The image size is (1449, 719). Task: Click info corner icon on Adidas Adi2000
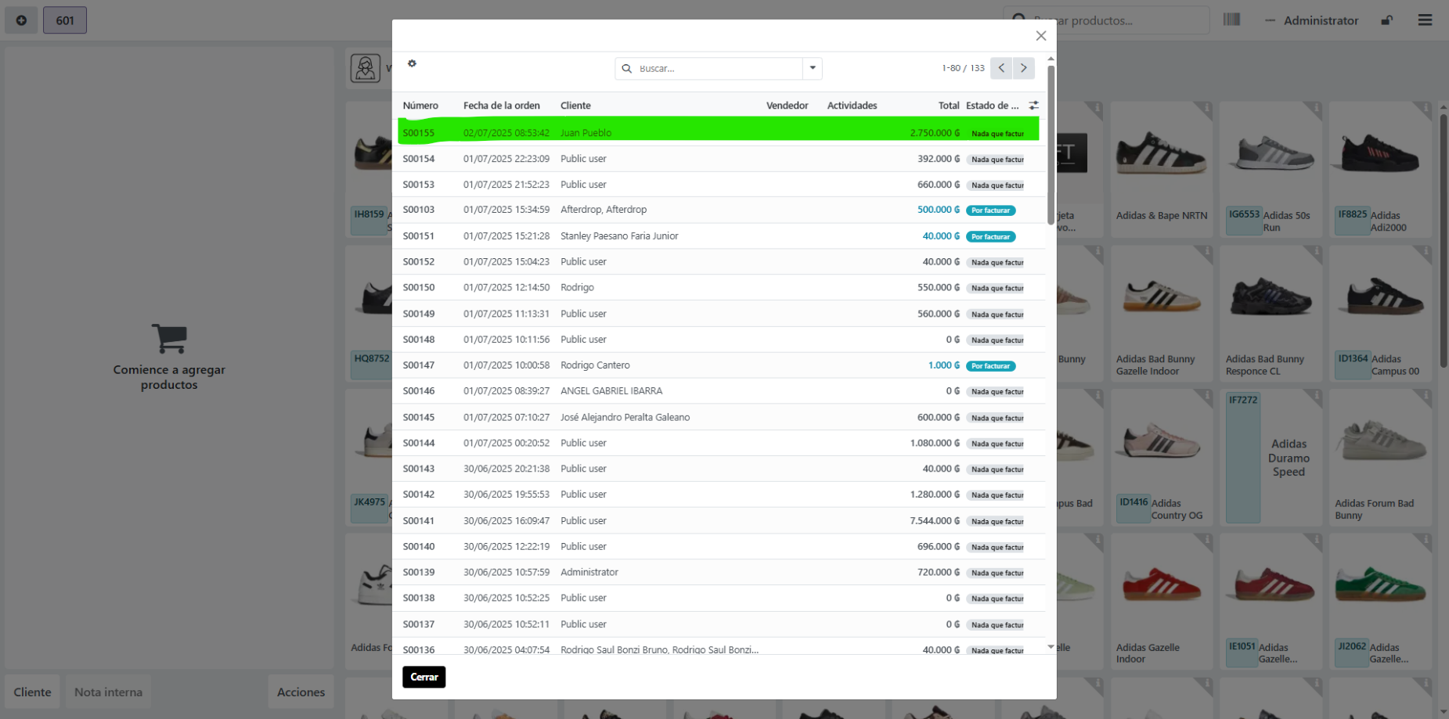1424,109
